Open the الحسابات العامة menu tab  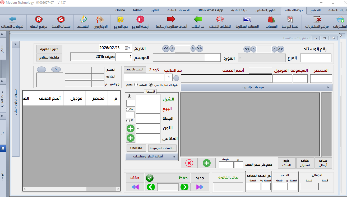click(178, 10)
